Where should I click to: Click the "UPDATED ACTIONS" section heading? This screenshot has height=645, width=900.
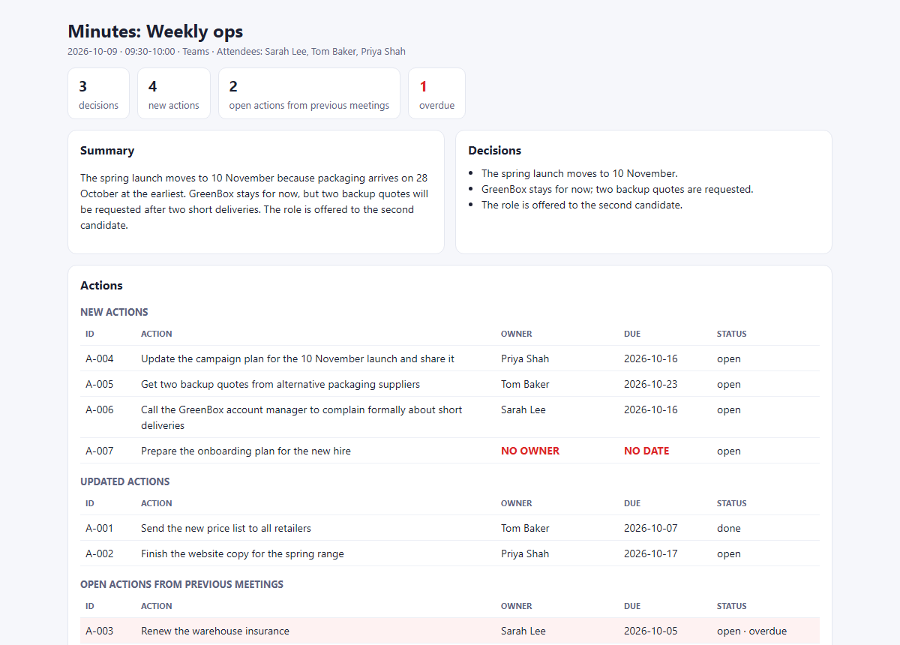(x=125, y=481)
